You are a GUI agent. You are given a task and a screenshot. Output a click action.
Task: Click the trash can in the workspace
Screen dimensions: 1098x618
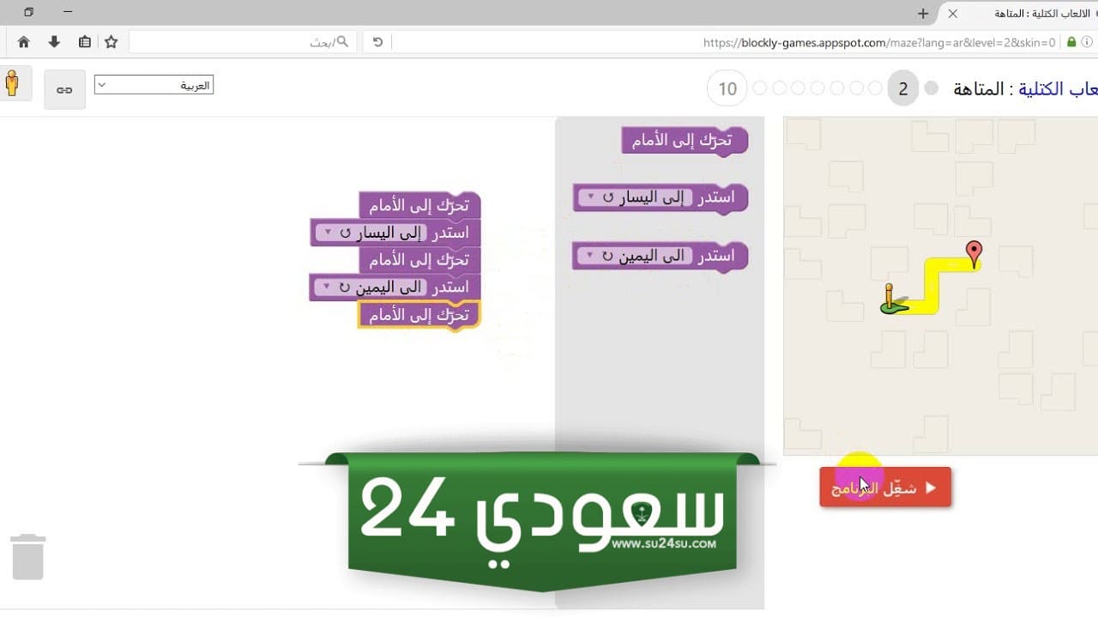pyautogui.click(x=27, y=556)
